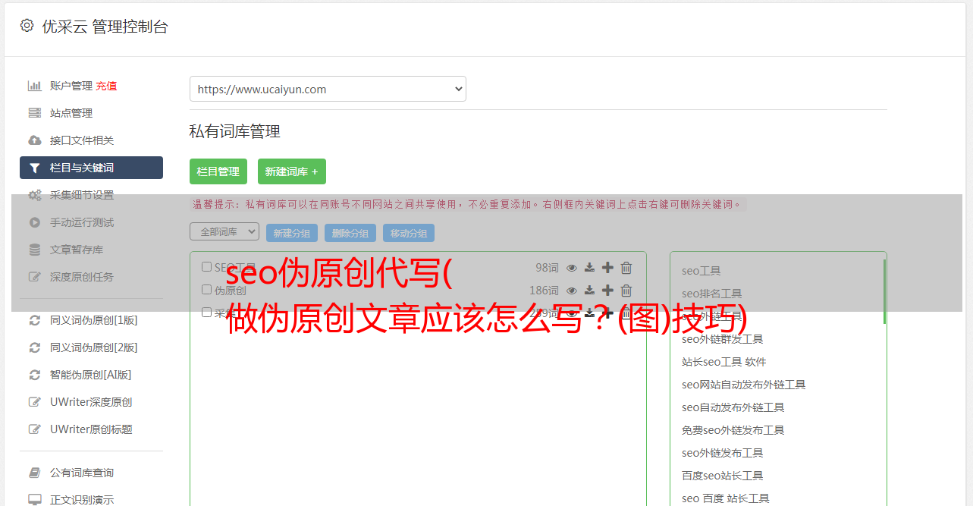
Task: Click the gear icon beside 优采云 管理控制台
Action: pos(27,26)
